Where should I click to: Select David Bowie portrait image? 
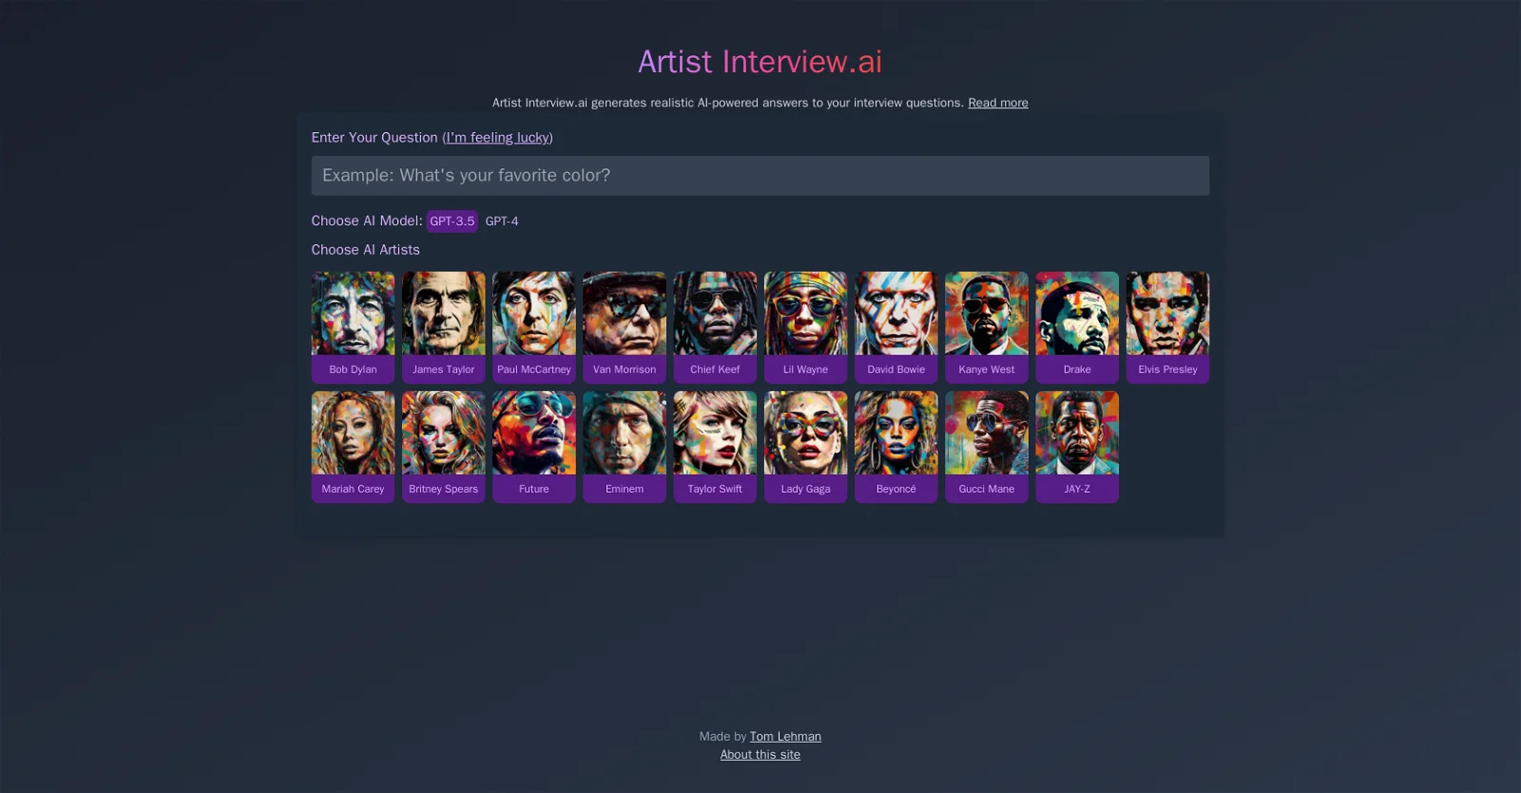(896, 314)
